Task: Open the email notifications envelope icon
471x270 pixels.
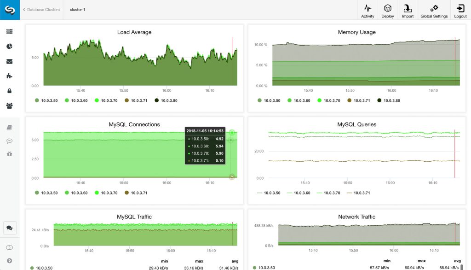Action: click(10, 60)
